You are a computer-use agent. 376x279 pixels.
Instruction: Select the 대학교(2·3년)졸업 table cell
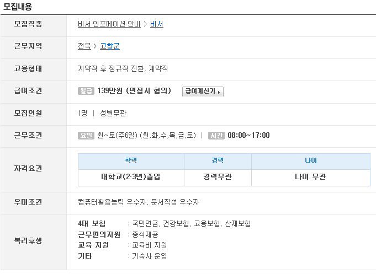tap(131, 178)
